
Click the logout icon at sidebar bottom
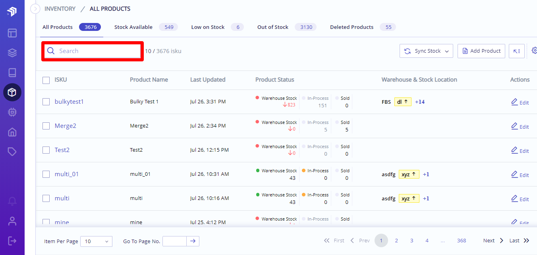pos(12,240)
